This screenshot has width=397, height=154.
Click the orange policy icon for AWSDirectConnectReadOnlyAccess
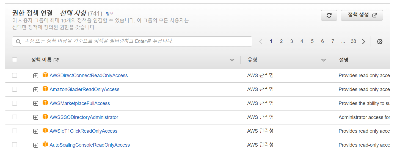click(45, 75)
